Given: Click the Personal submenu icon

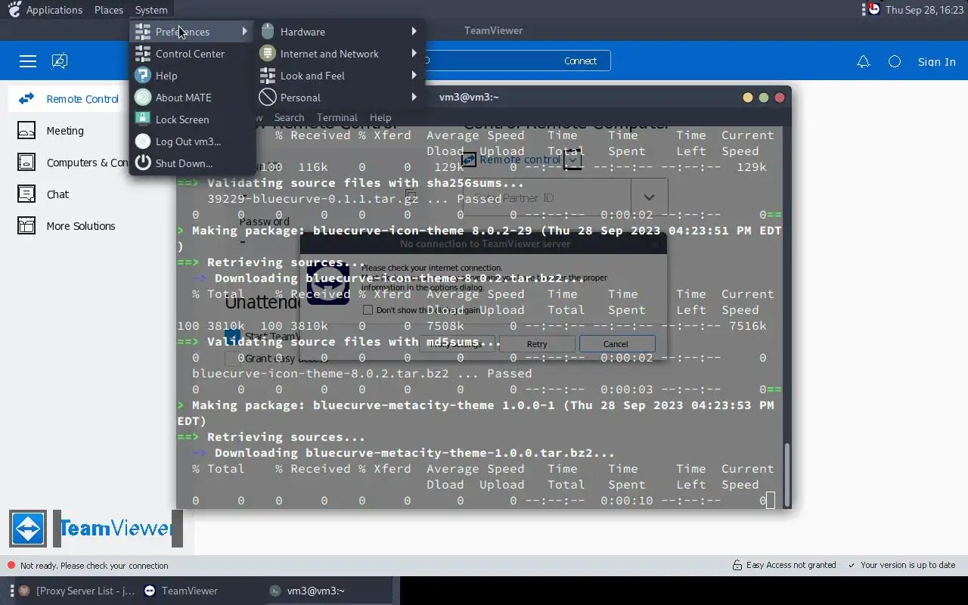Looking at the screenshot, I should [267, 98].
